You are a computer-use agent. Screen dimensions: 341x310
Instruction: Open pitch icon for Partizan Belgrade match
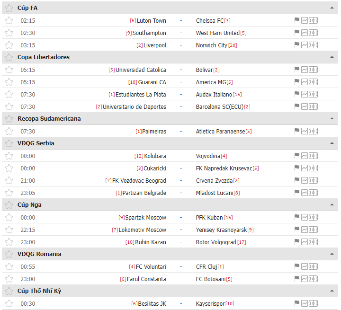(x=314, y=193)
